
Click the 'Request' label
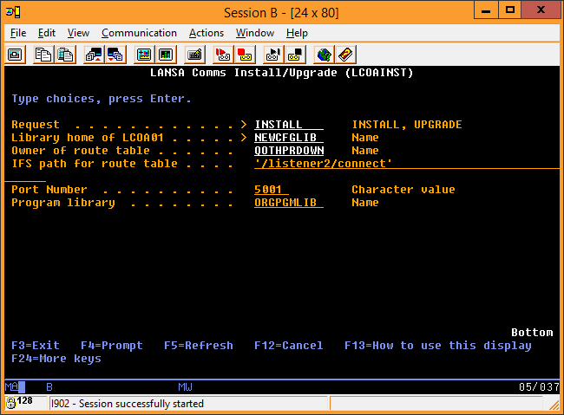[36, 125]
